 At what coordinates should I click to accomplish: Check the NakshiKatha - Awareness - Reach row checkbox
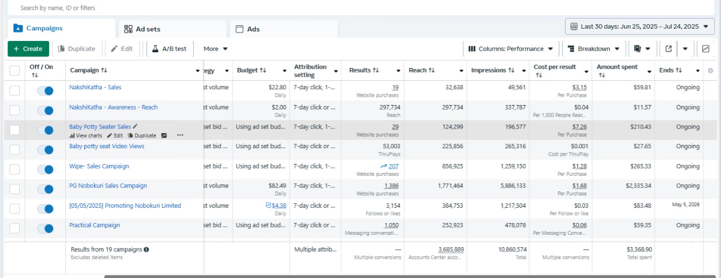[15, 111]
